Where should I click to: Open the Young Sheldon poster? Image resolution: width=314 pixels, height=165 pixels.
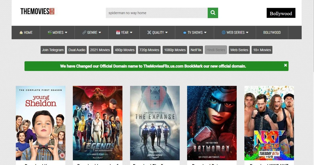[40, 123]
